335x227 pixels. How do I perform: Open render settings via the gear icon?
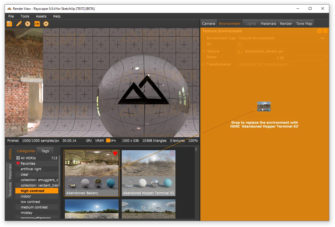46,24
